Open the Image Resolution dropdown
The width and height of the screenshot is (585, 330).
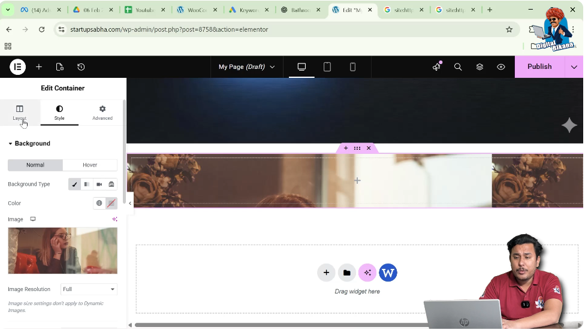[x=89, y=289]
